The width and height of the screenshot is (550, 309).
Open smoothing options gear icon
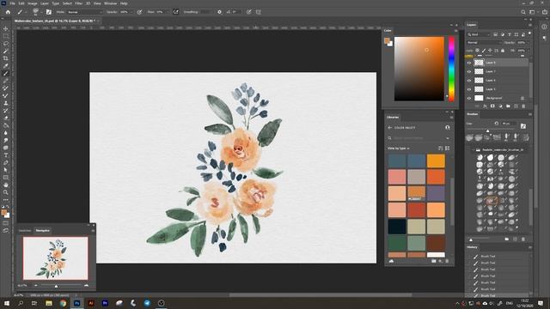[219, 12]
